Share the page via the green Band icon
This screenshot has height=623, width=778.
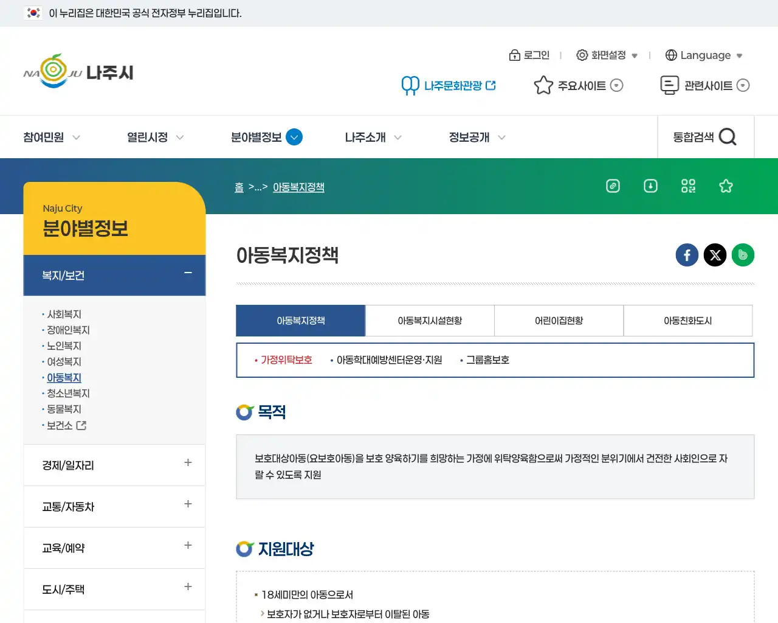743,255
